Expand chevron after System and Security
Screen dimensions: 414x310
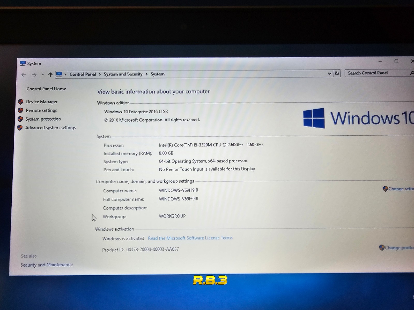coord(146,74)
